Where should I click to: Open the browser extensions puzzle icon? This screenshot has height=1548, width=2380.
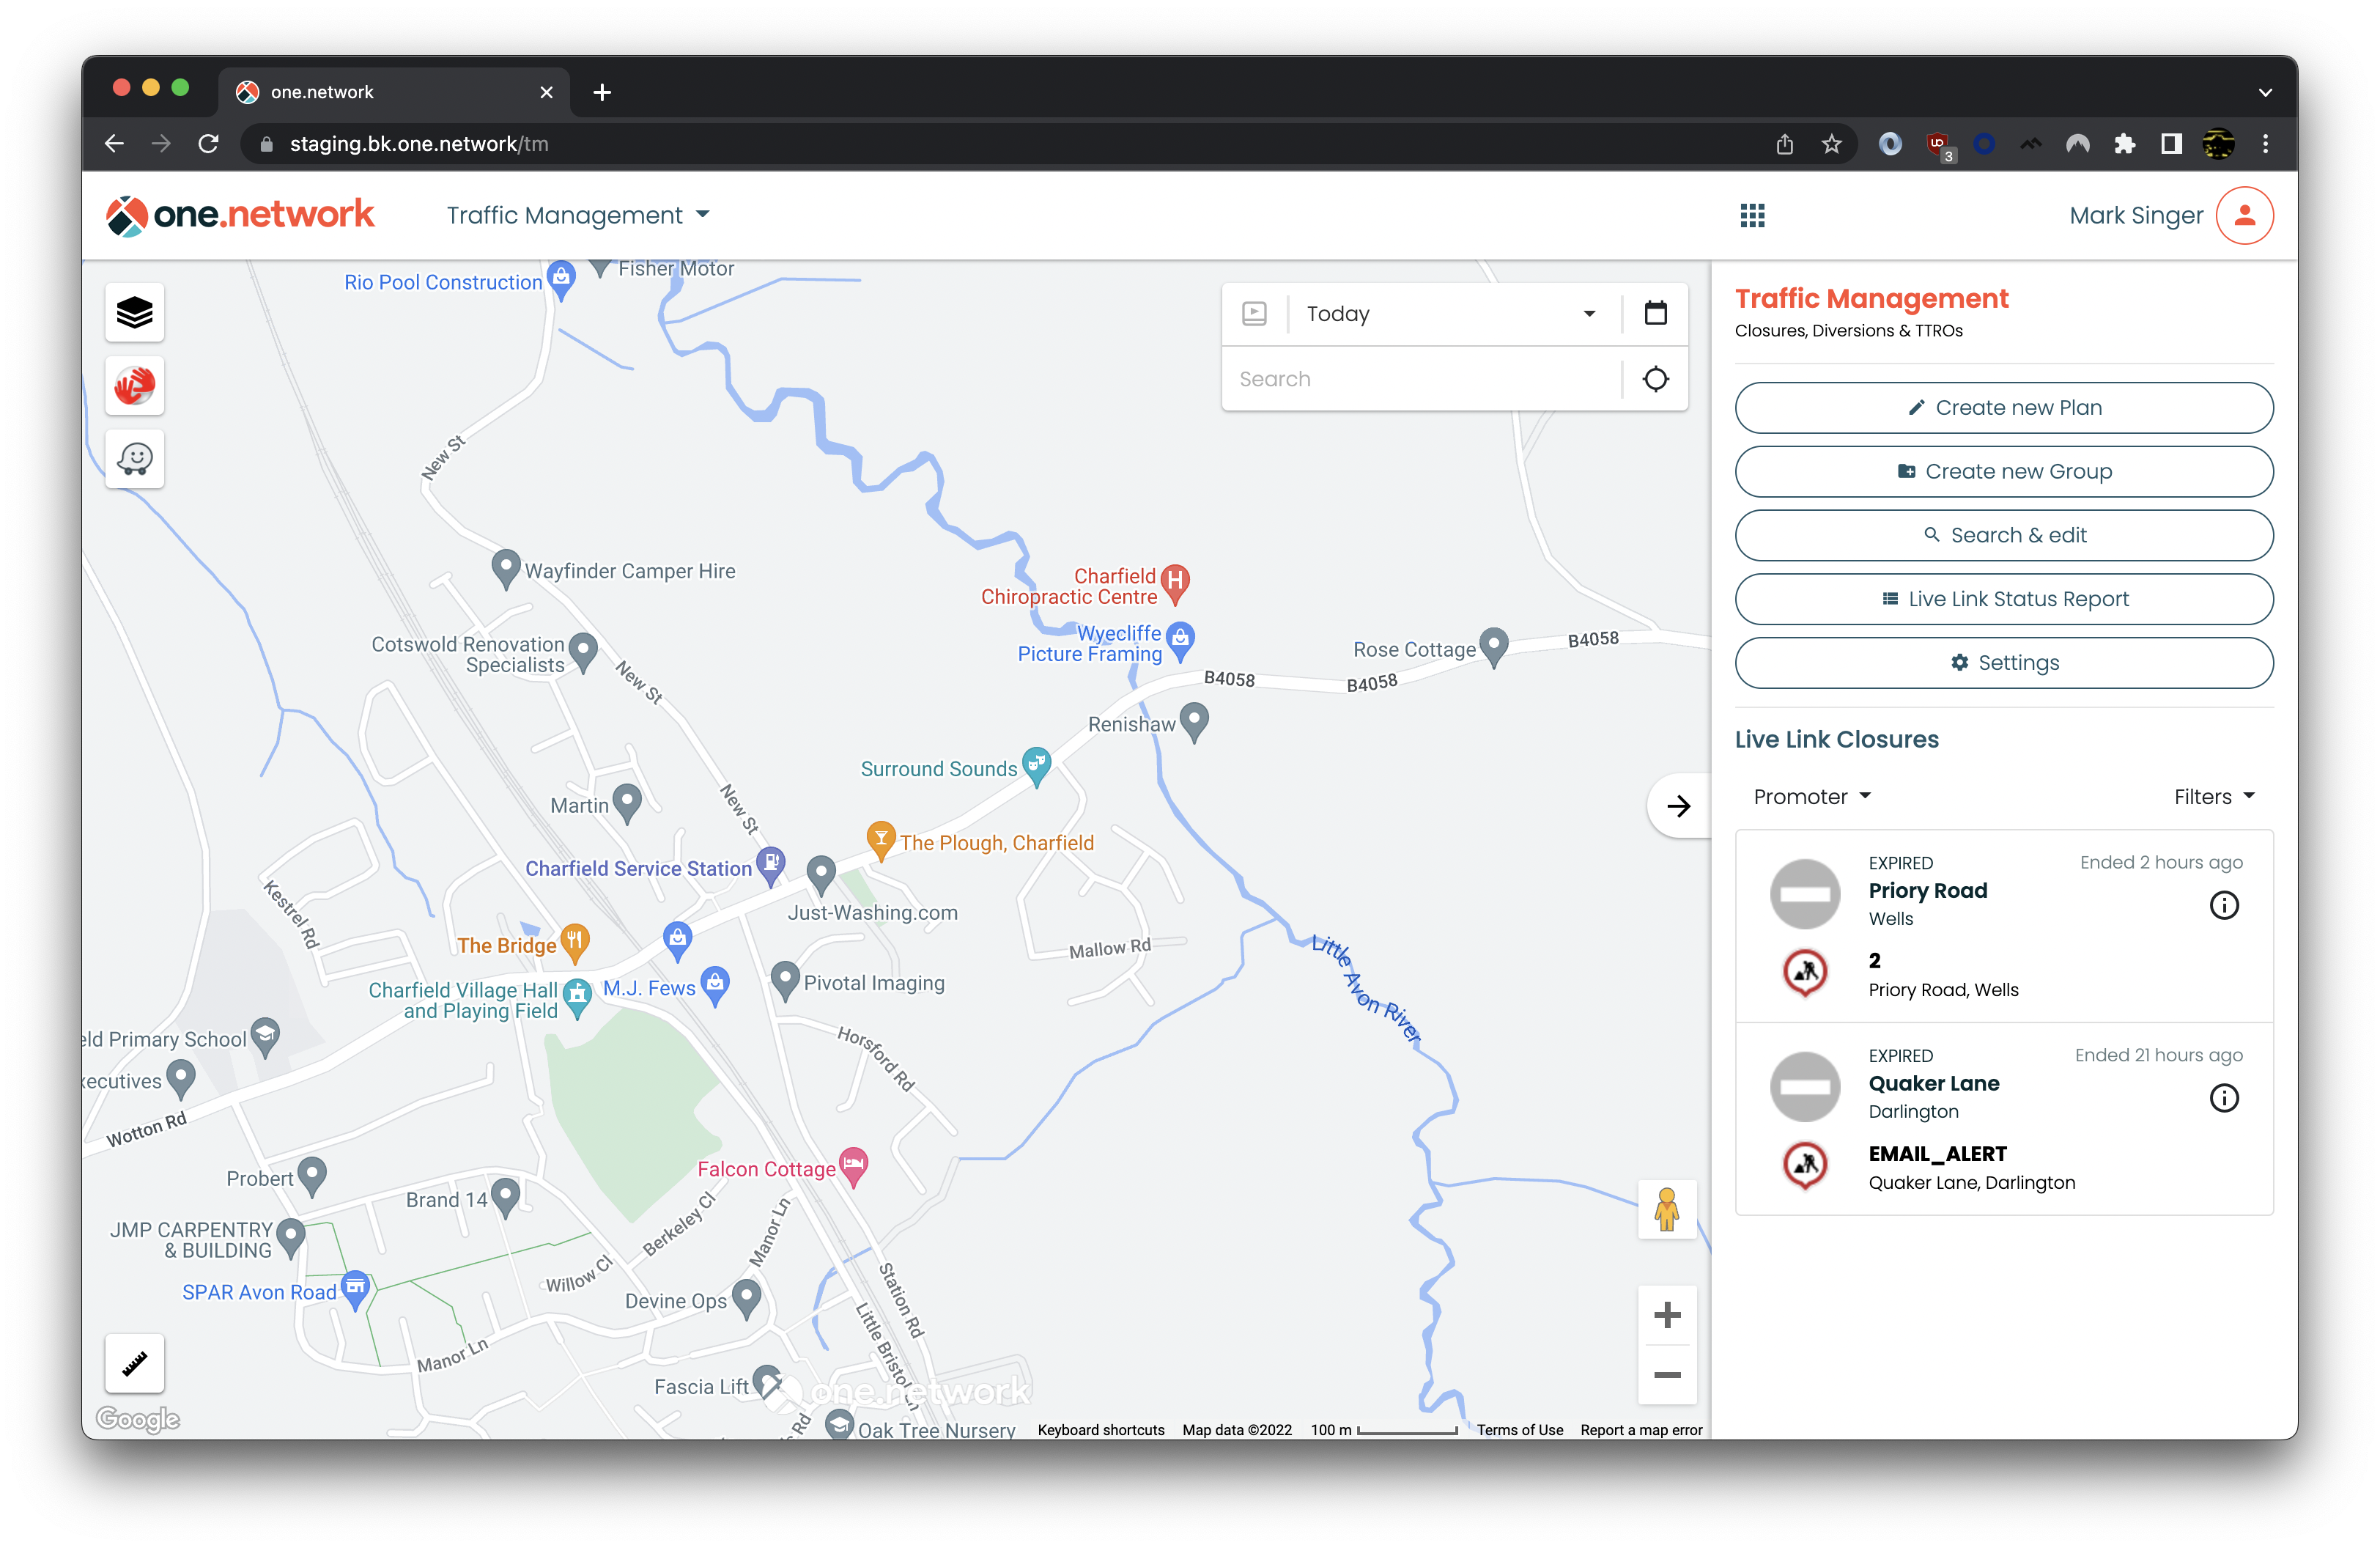(x=2125, y=144)
